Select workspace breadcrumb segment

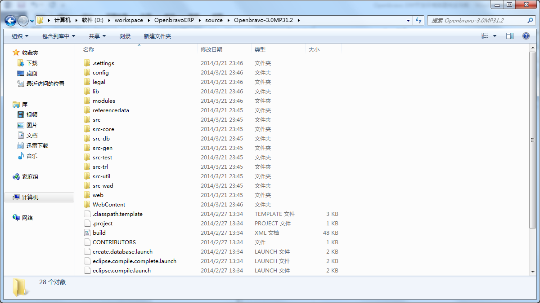(x=129, y=20)
